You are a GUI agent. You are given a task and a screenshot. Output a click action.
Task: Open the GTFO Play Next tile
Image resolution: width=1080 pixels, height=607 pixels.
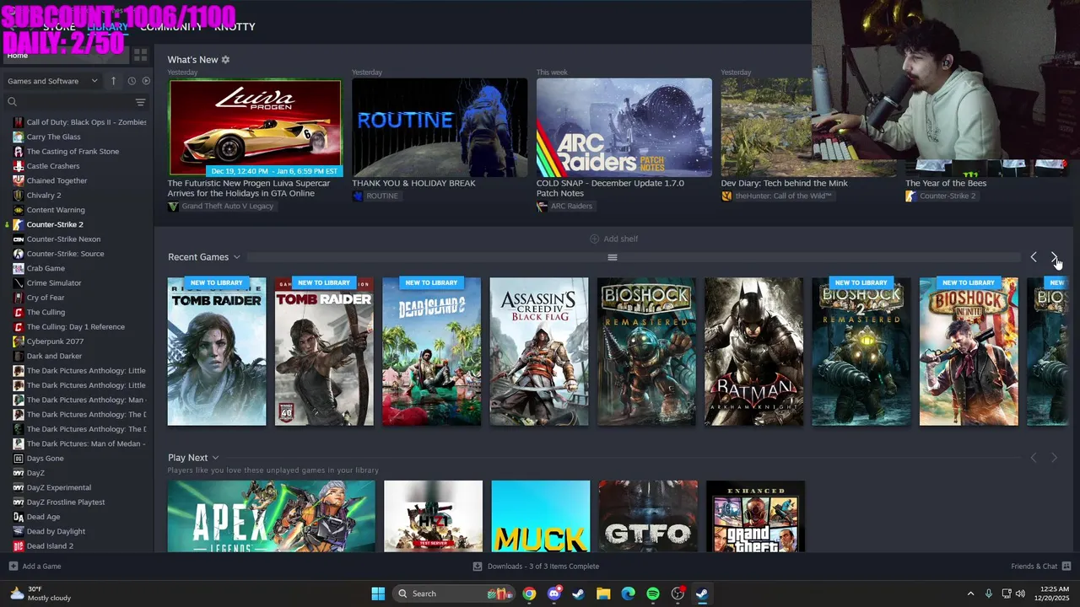coord(648,516)
